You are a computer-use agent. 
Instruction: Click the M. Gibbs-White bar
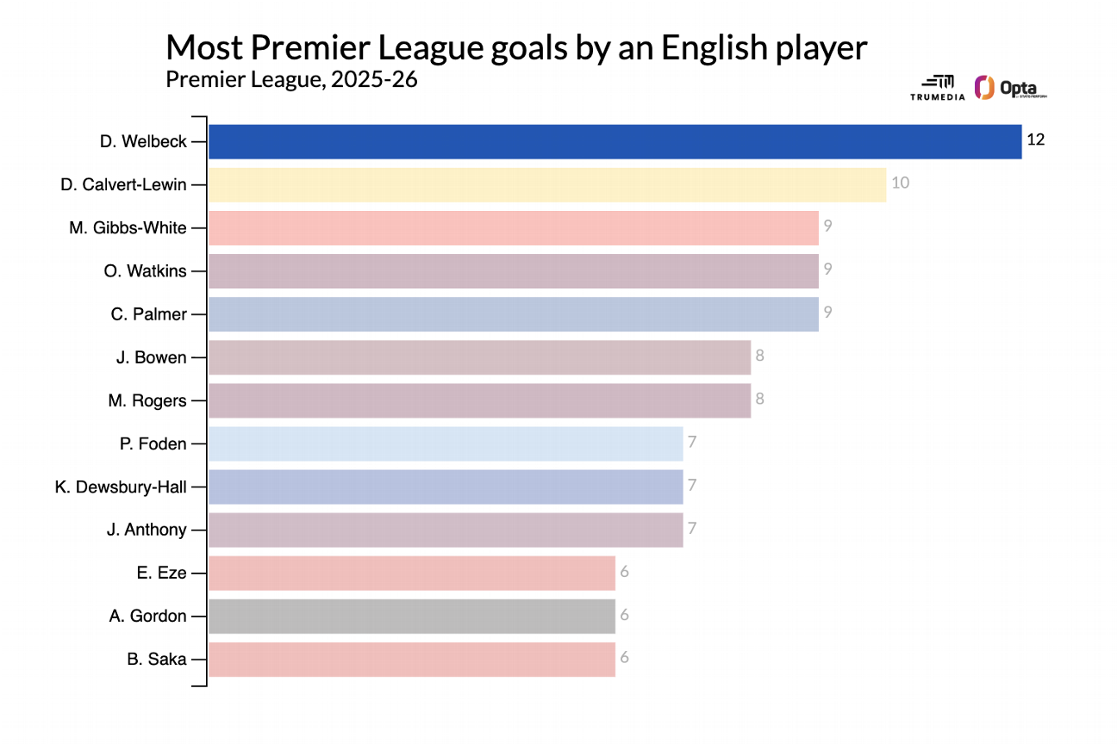coord(513,228)
